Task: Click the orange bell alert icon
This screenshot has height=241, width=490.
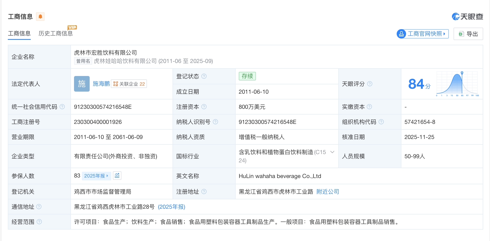Action: point(40,17)
